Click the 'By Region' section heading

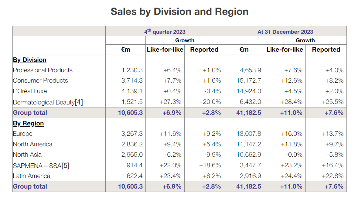click(x=28, y=123)
